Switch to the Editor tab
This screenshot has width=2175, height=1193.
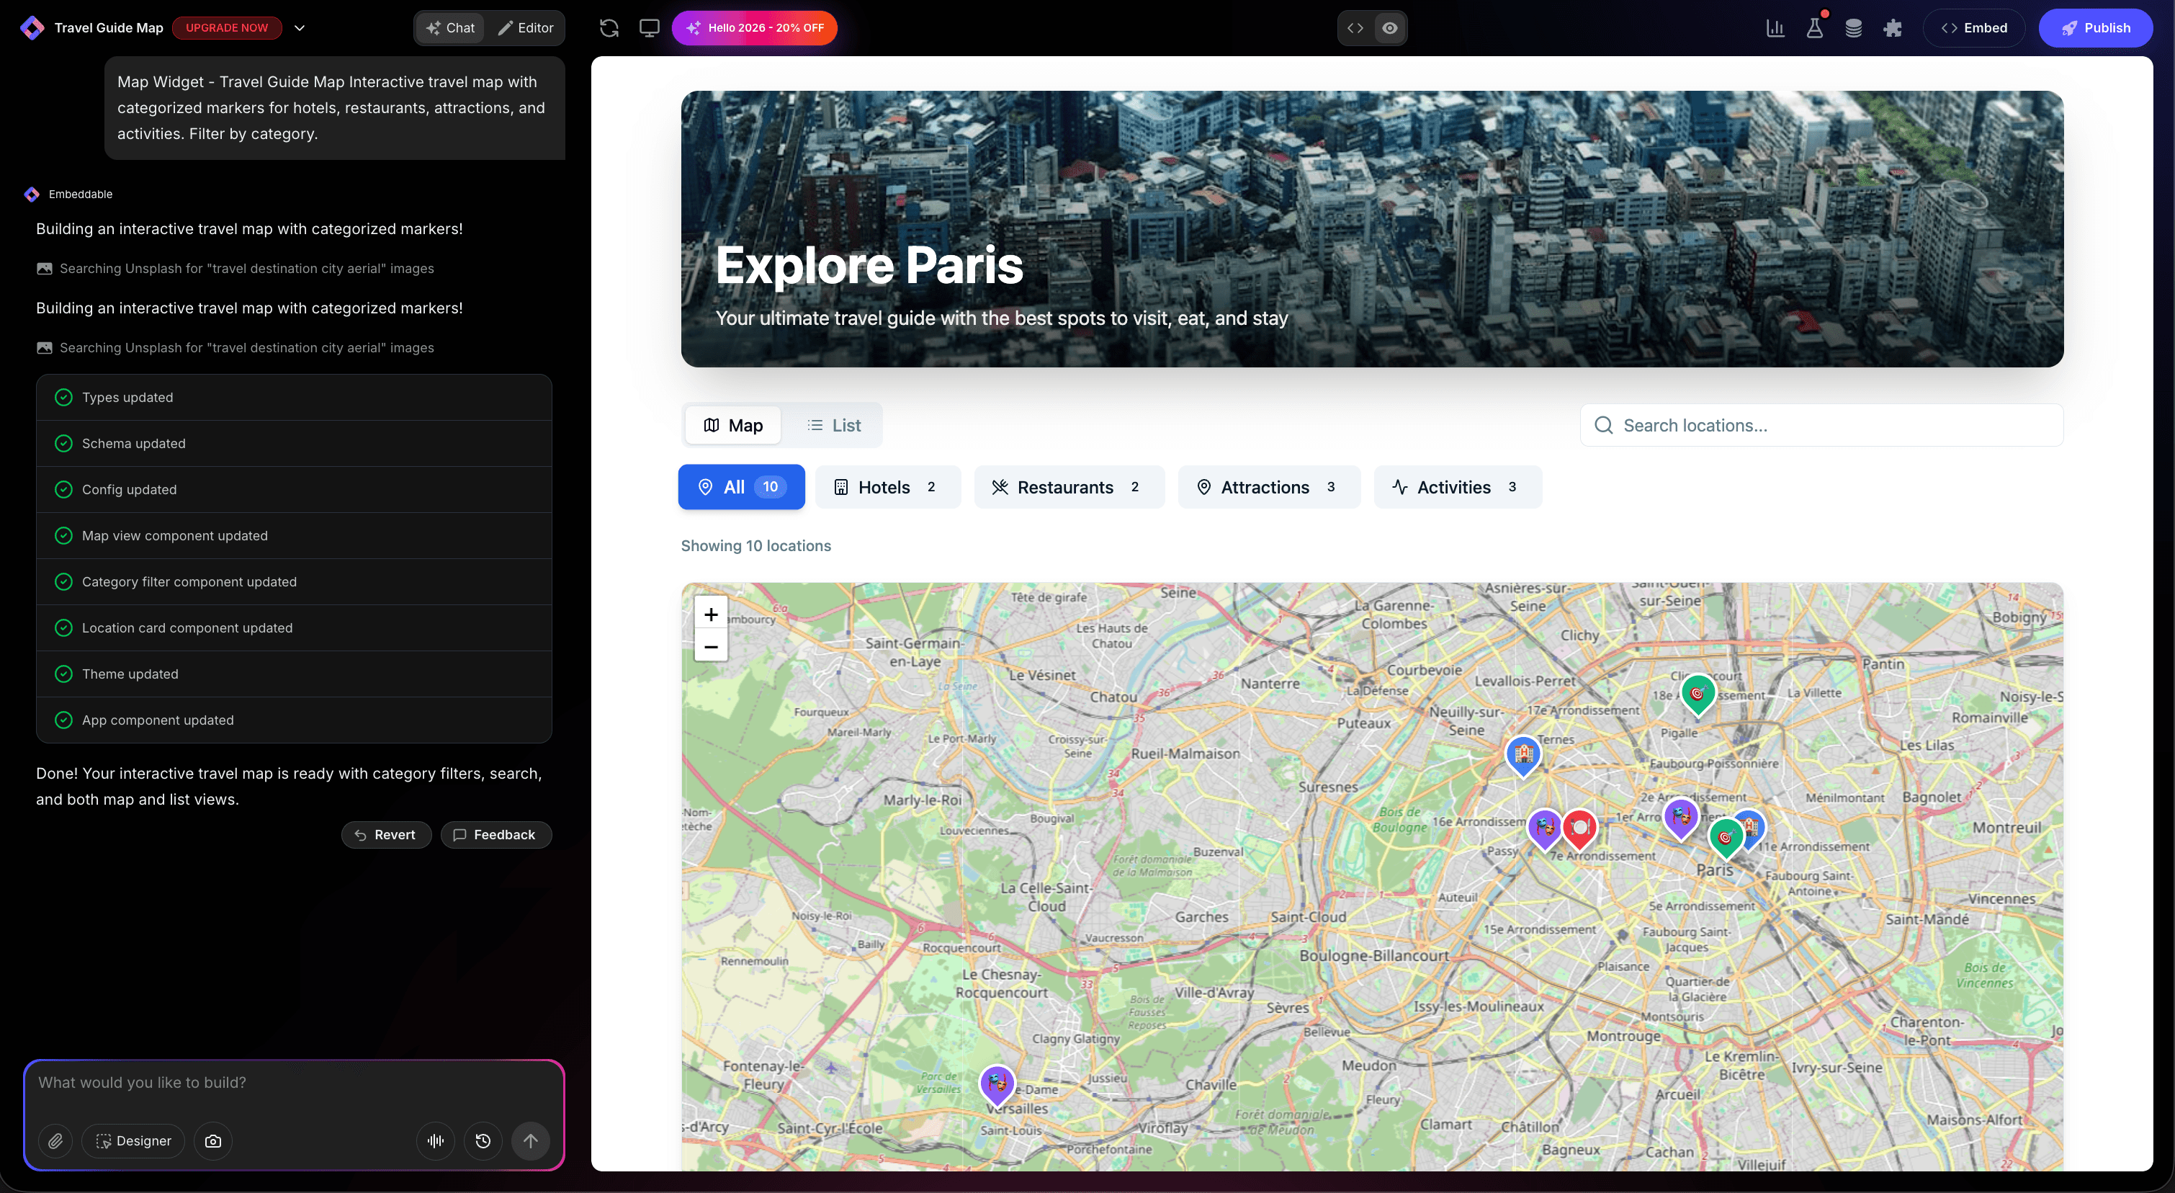click(x=525, y=28)
